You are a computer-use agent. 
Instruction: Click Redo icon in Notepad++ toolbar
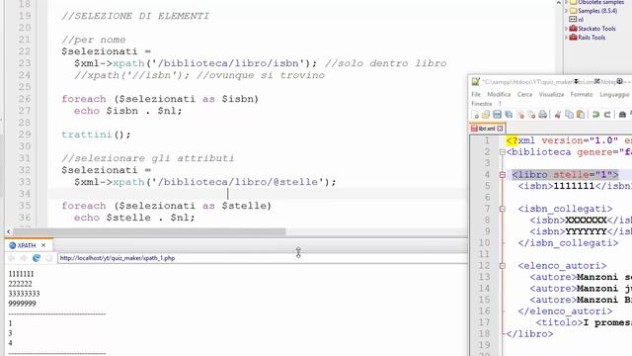[x=607, y=115]
